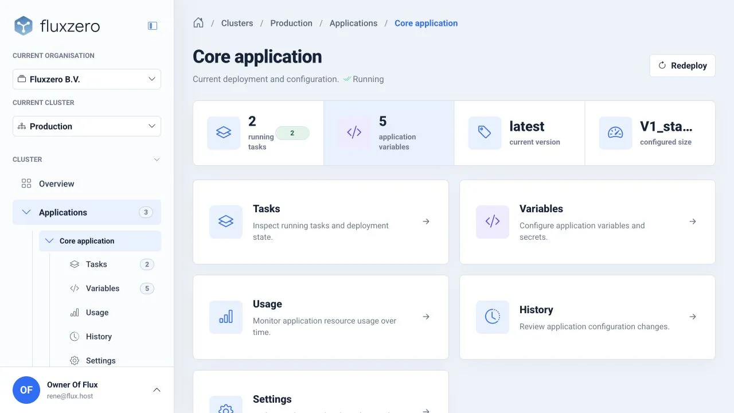Click the arrow on the Variables card
The width and height of the screenshot is (734, 413).
coord(693,221)
